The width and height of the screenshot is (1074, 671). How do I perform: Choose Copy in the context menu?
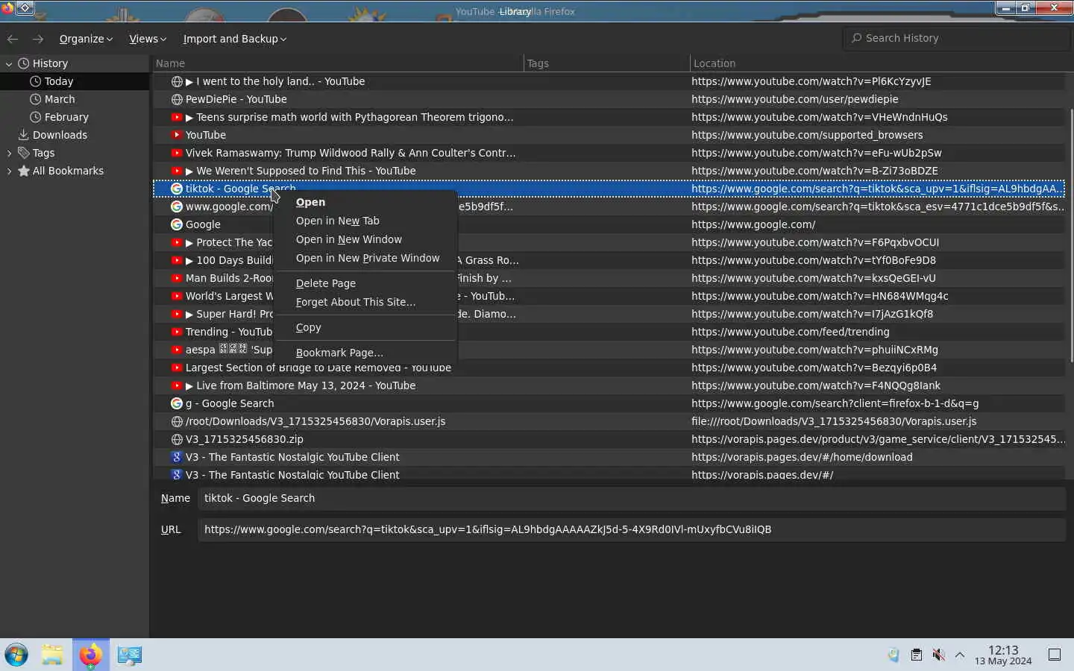tap(365, 327)
